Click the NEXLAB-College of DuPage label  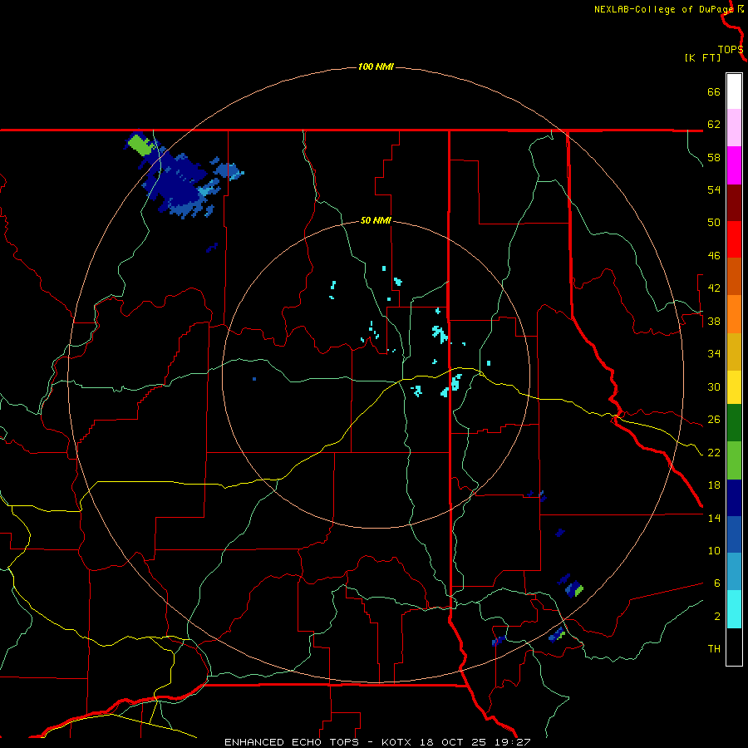tap(663, 9)
